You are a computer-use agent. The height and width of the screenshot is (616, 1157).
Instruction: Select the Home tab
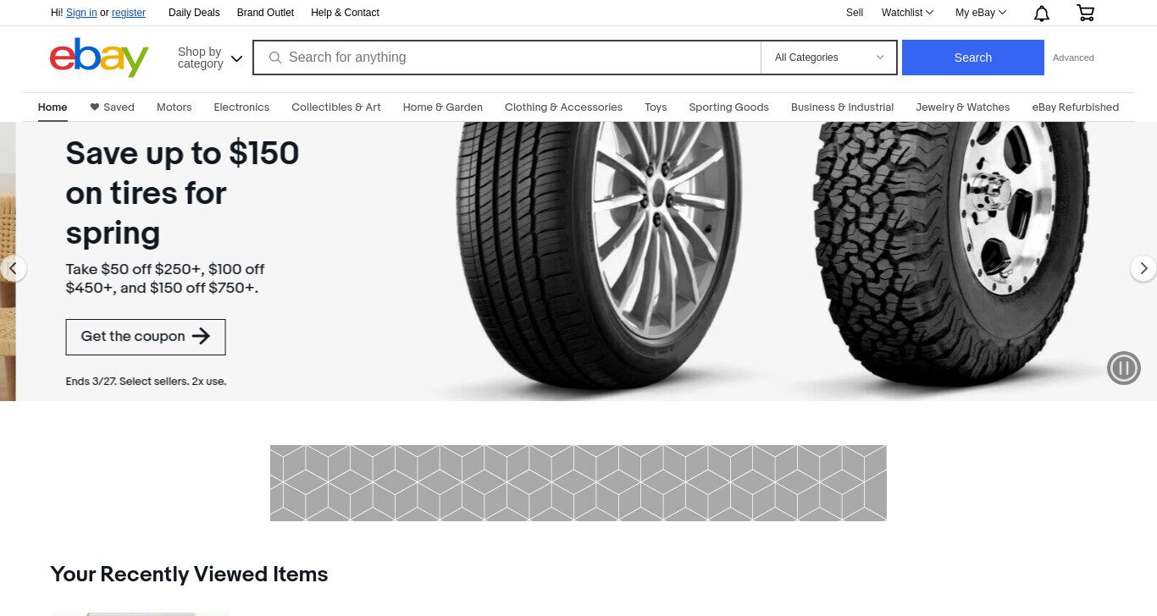click(x=53, y=107)
